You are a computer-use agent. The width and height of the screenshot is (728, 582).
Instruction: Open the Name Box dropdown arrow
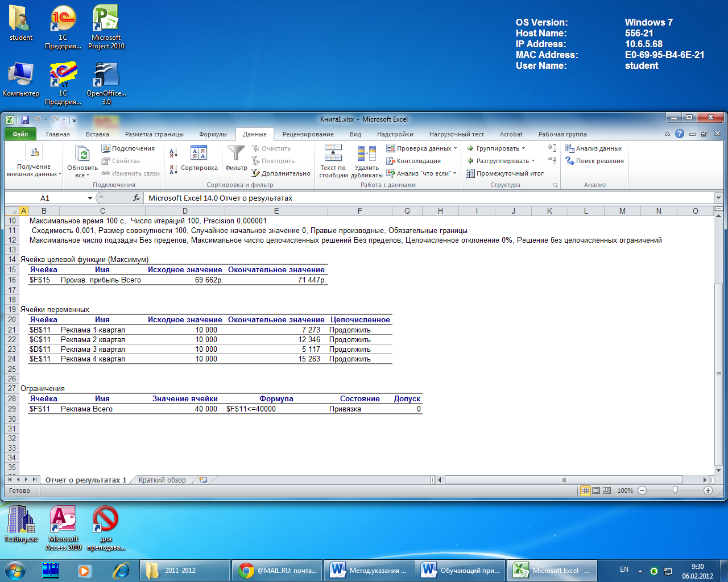point(90,198)
